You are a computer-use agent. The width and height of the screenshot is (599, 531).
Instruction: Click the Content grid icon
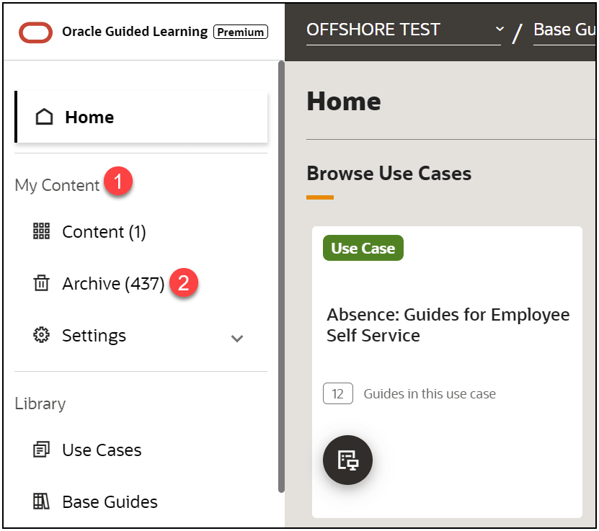pyautogui.click(x=41, y=231)
